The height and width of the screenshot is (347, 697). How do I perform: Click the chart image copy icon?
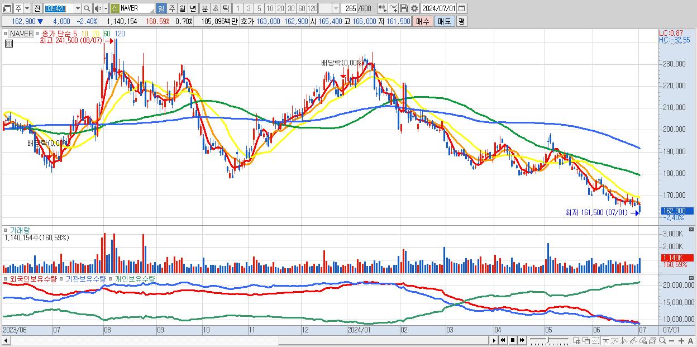(653, 340)
